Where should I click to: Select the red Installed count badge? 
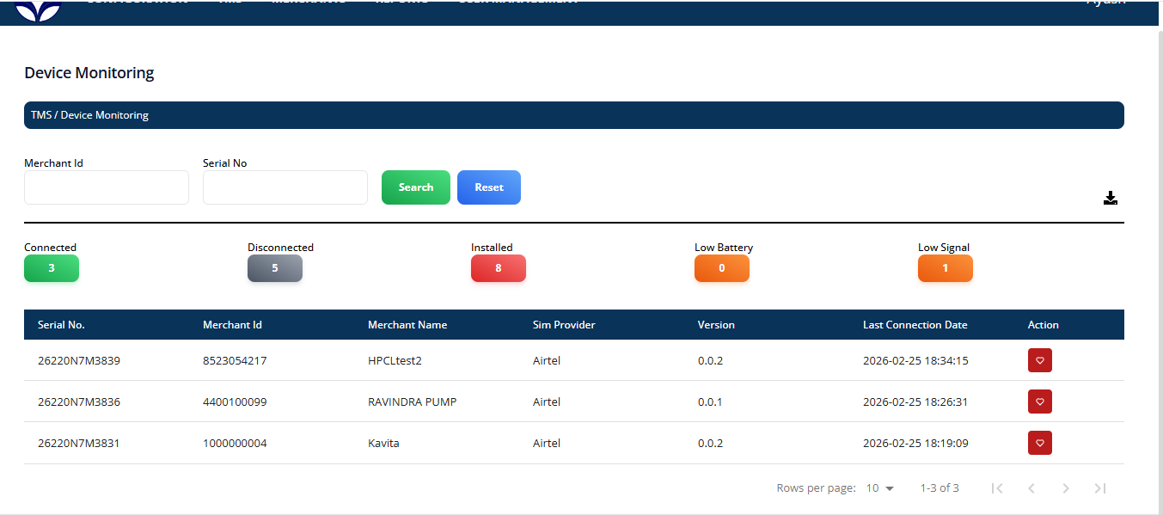(499, 268)
